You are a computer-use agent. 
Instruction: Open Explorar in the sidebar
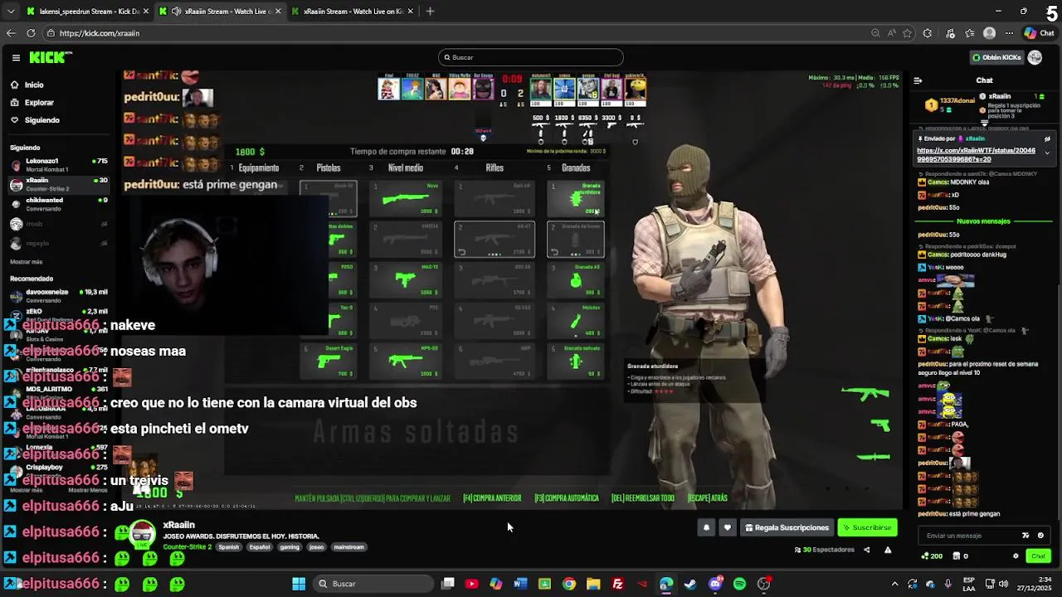point(39,102)
